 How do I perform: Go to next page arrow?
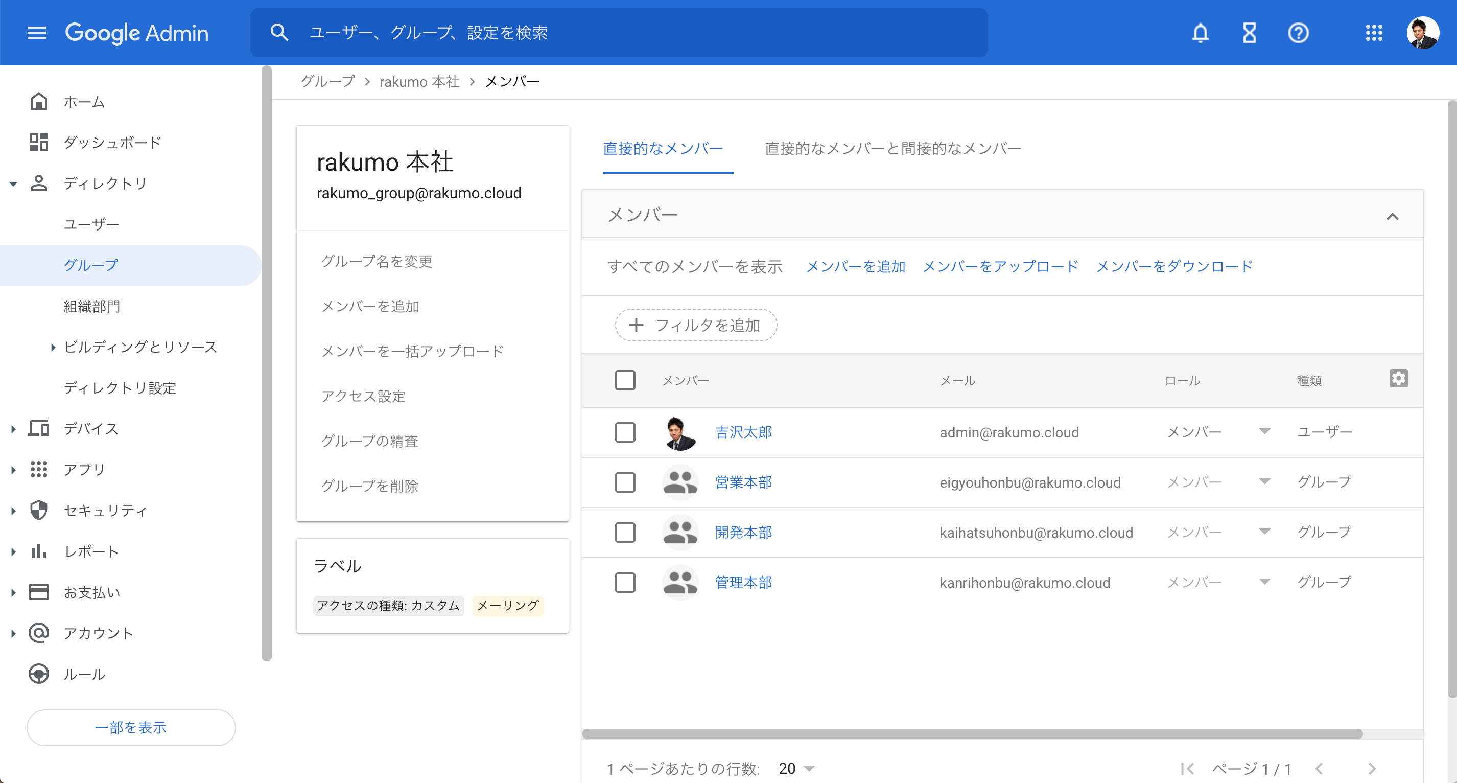(x=1372, y=768)
